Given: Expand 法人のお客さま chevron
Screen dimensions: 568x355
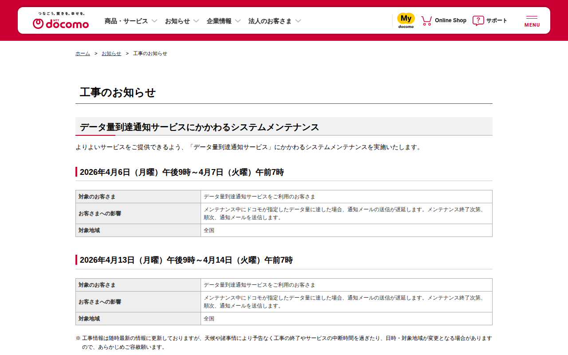Looking at the screenshot, I should click(x=298, y=21).
